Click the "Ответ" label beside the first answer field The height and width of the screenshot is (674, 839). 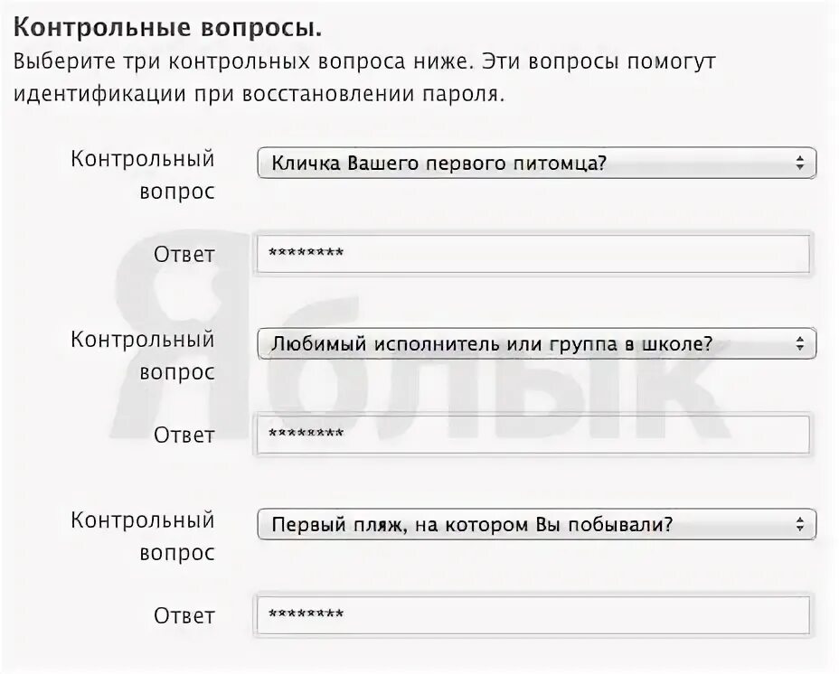click(184, 255)
